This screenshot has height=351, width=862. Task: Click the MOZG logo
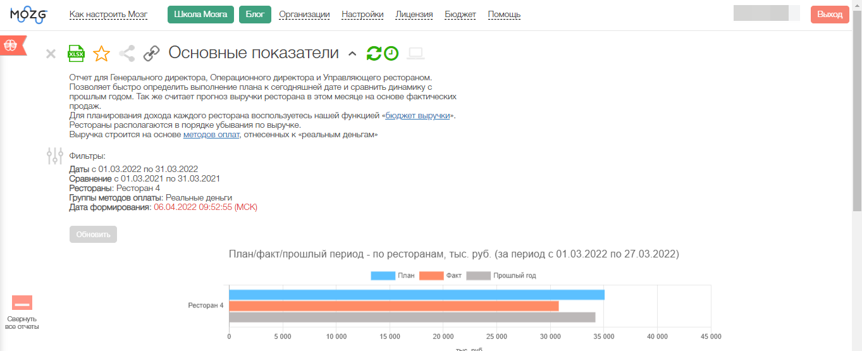(x=28, y=15)
